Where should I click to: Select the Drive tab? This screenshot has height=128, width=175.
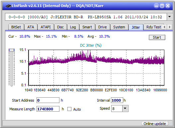click(103, 27)
